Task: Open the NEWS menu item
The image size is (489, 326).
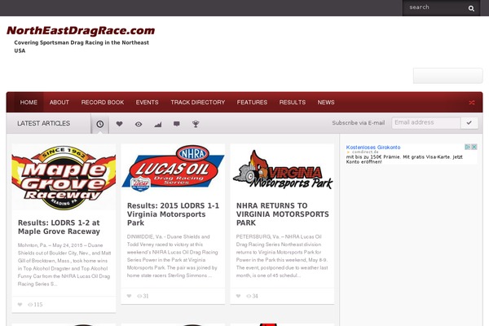Action: [x=326, y=103]
